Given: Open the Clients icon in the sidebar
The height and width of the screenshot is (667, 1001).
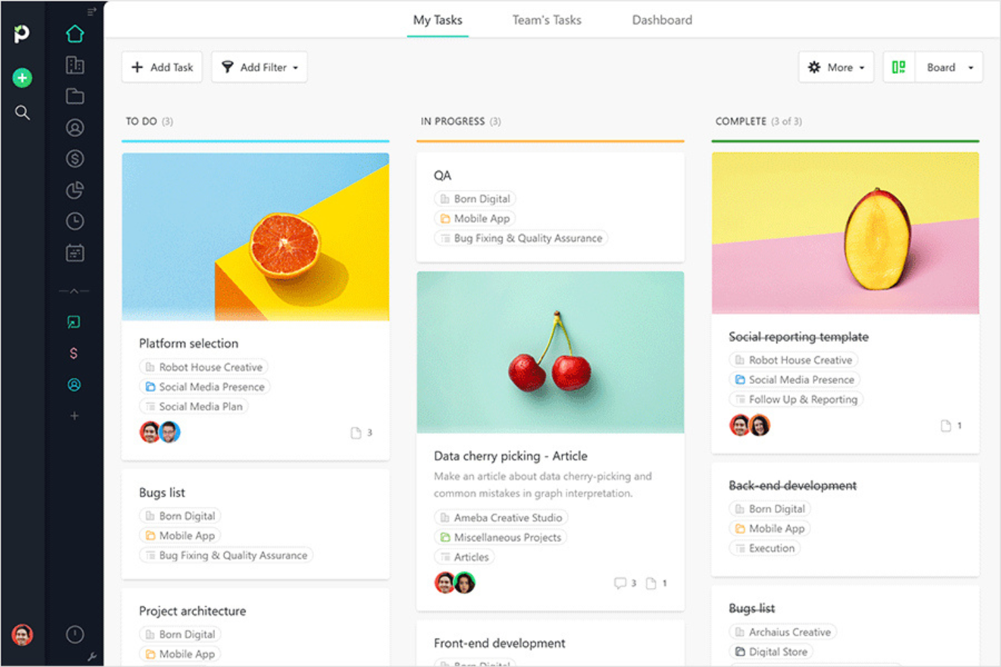Looking at the screenshot, I should [74, 127].
